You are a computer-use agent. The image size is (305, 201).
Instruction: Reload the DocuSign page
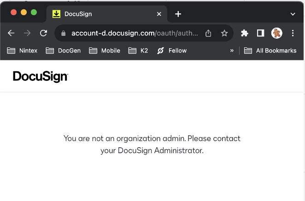click(44, 33)
